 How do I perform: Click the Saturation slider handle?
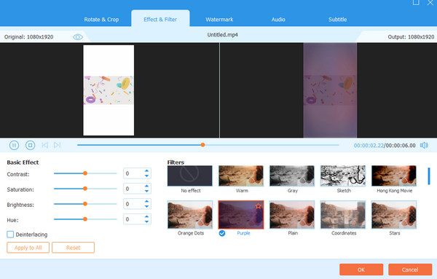[x=85, y=189]
